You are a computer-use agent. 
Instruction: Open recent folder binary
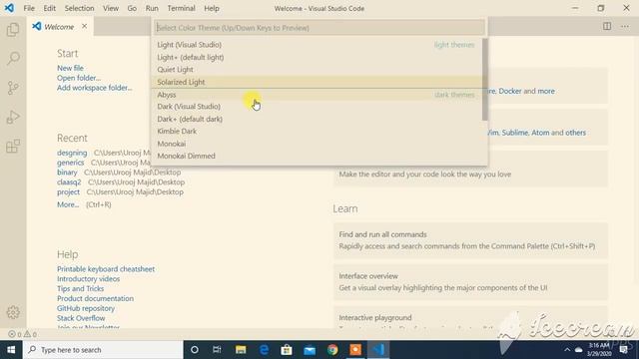click(x=67, y=173)
